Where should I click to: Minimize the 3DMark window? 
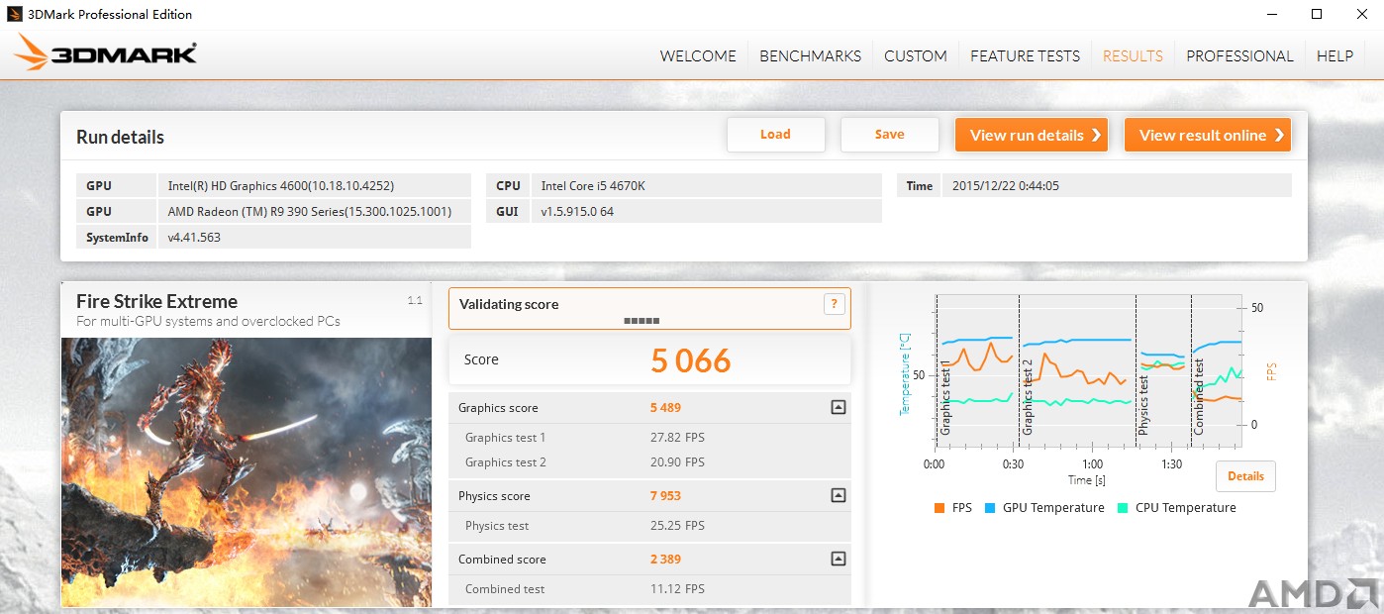[x=1270, y=14]
